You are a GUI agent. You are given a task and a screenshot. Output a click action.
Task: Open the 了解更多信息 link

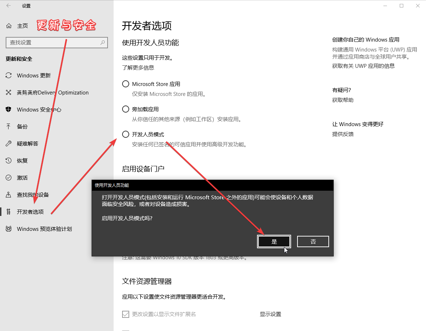coord(138,67)
